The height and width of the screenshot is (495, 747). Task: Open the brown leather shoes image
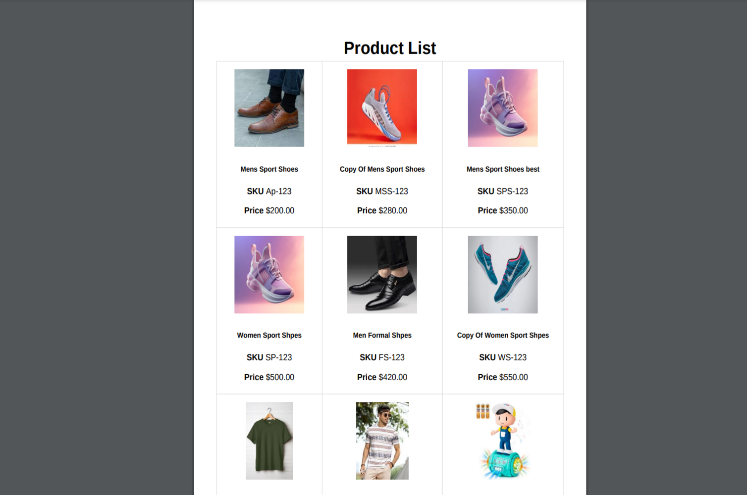point(269,108)
